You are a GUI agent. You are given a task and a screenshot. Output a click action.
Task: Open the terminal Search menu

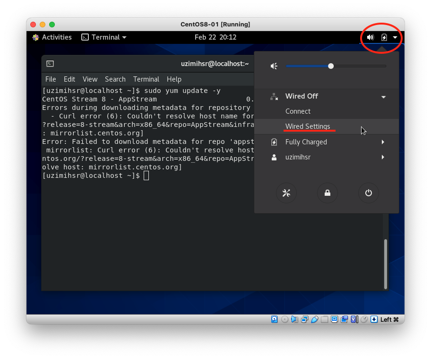coord(115,79)
